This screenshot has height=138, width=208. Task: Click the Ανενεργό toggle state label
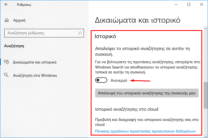click(x=119, y=80)
